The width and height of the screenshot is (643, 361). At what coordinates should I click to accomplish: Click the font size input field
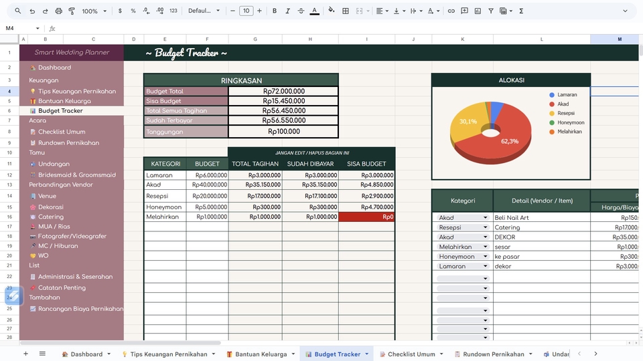point(246,11)
